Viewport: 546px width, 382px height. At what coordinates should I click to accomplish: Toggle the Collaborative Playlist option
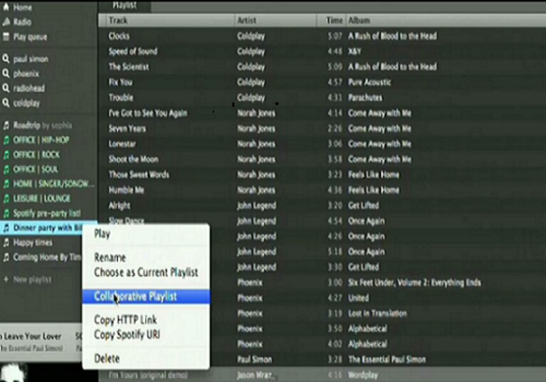pos(146,297)
